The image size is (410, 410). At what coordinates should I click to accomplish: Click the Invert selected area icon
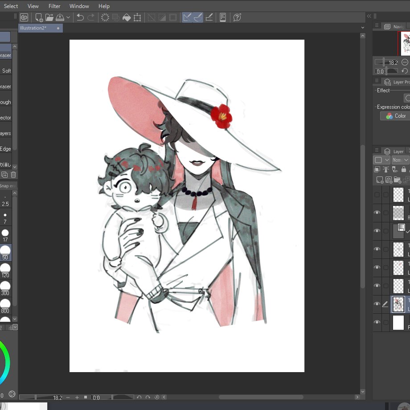point(162,17)
